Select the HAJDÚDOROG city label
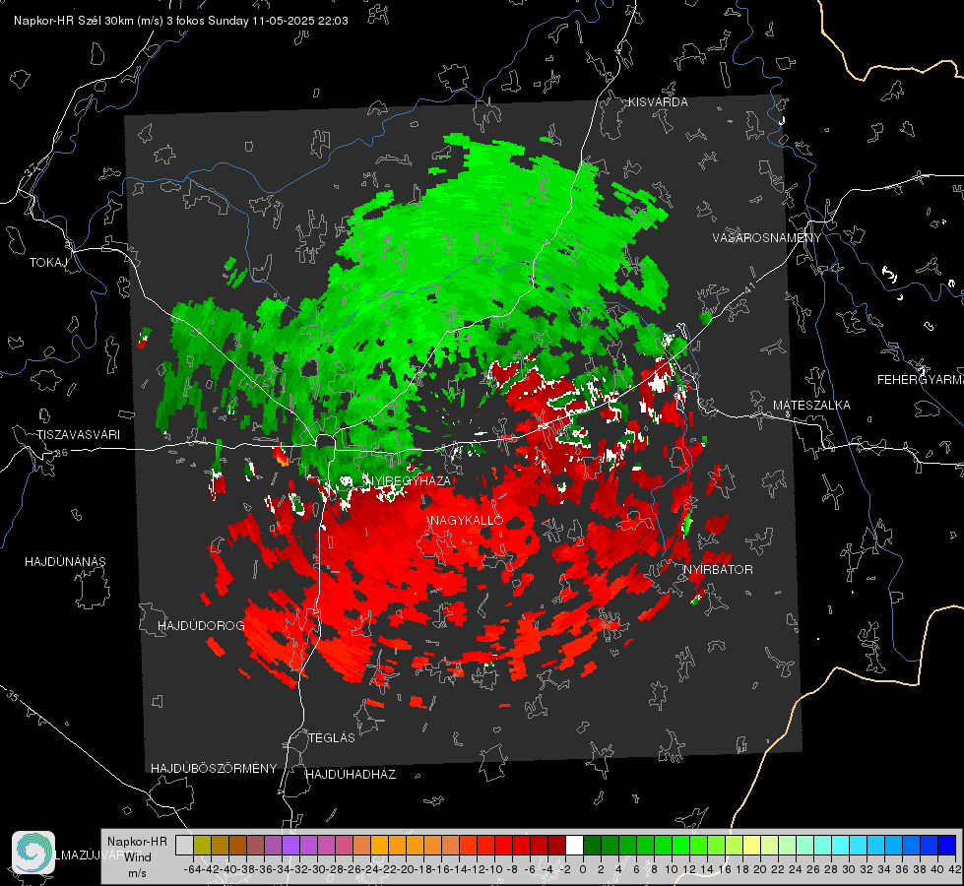The height and width of the screenshot is (886, 964). pyautogui.click(x=201, y=625)
